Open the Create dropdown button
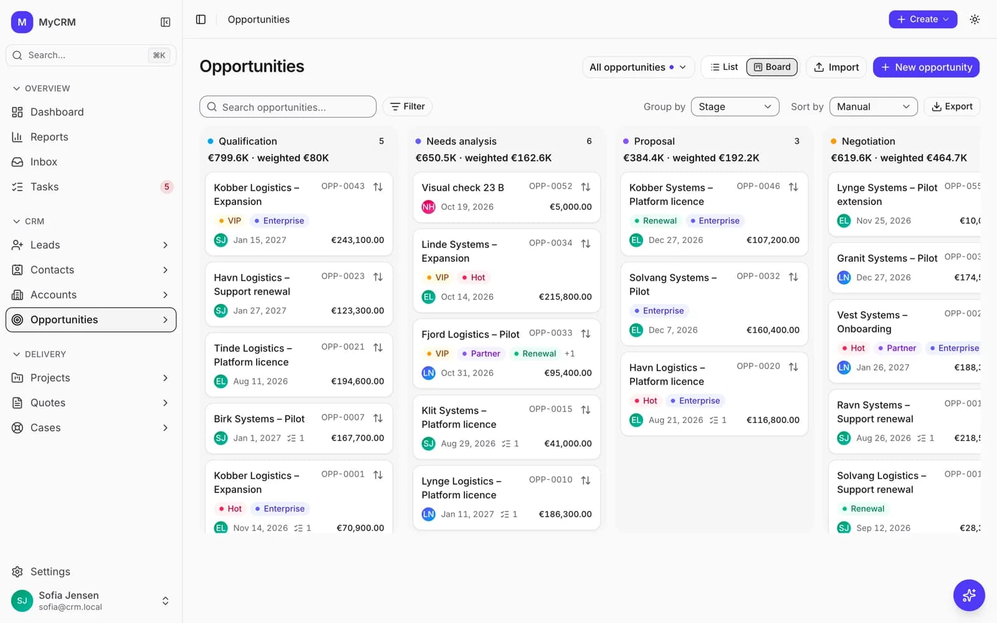 (923, 19)
